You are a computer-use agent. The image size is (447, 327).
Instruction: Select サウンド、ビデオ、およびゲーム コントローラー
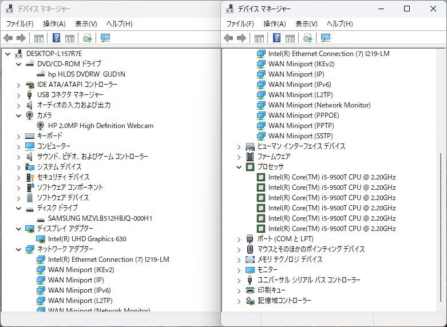92,157
